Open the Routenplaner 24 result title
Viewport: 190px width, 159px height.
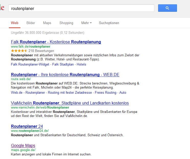[27, 126]
